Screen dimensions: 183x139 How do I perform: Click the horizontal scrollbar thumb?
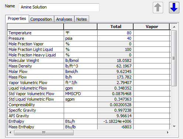pyautogui.click(x=44, y=132)
